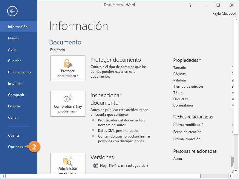Screen dimensions: 239x179
Task: Click the Help question mark icon
Action: tap(191, 5)
